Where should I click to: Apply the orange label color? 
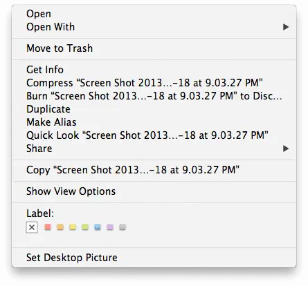coord(60,227)
